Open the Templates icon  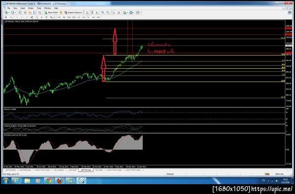(137, 13)
